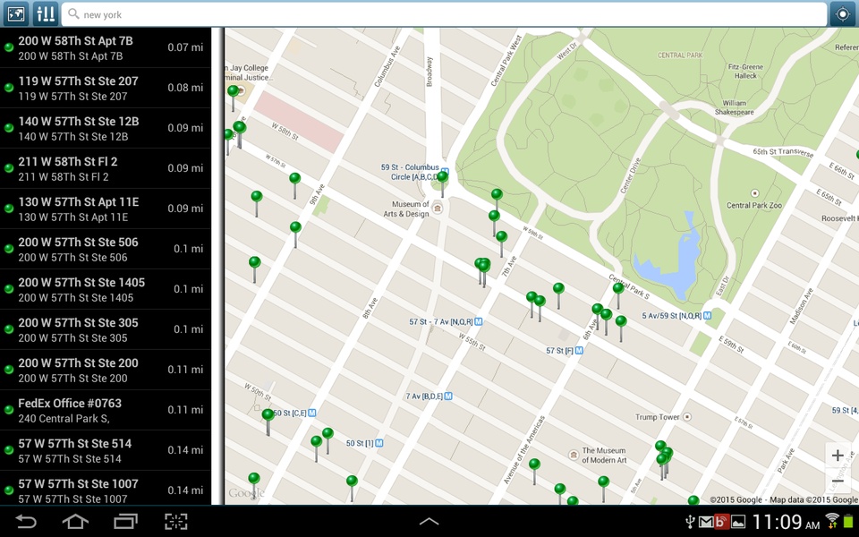The height and width of the screenshot is (537, 859).
Task: Open the filter sliders icon
Action: tap(46, 13)
